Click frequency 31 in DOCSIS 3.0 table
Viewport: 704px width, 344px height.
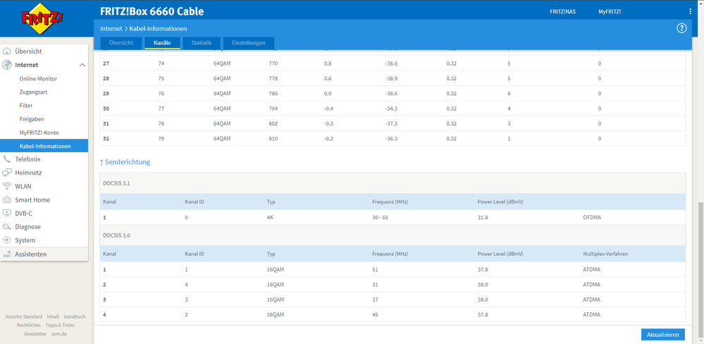[x=375, y=285]
